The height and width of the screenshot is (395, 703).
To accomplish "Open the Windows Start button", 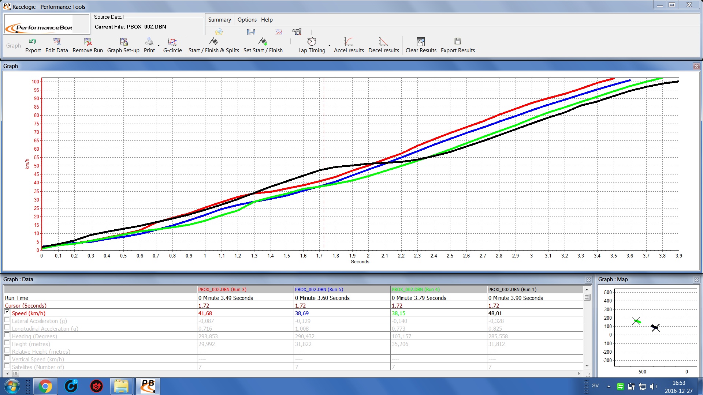I will (12, 386).
